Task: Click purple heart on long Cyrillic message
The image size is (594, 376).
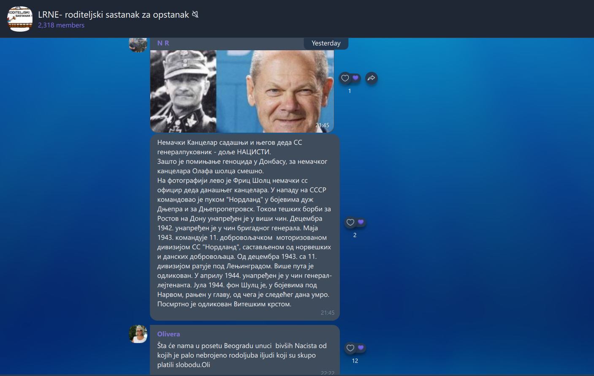Action: pos(361,222)
